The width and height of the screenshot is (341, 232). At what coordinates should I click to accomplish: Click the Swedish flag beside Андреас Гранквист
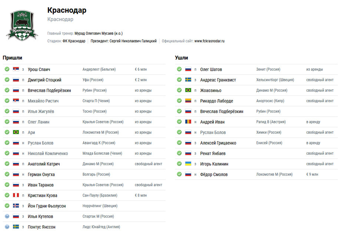188,80
